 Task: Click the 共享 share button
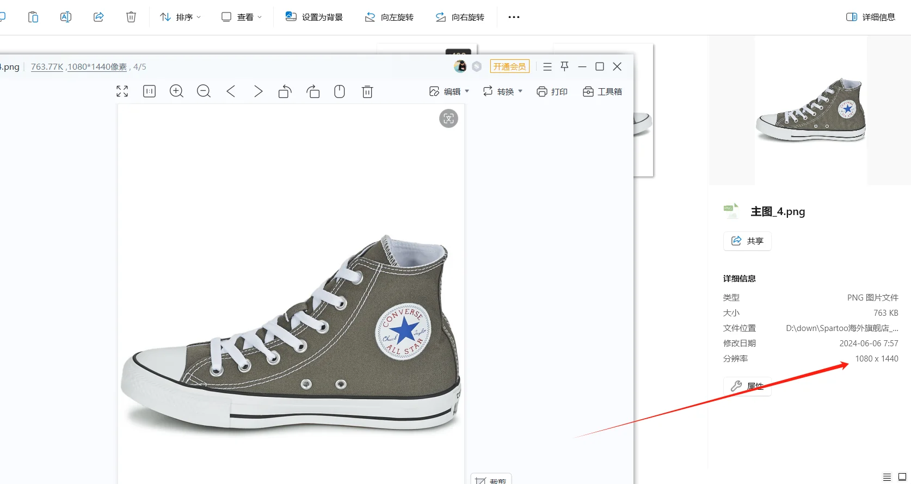(x=747, y=241)
